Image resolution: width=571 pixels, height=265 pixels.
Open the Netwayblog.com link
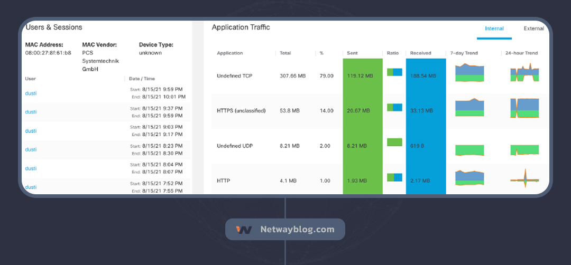(x=297, y=230)
